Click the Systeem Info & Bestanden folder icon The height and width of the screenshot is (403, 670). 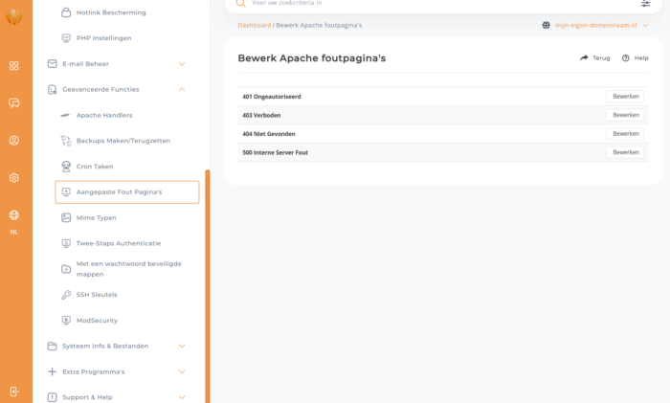tap(52, 346)
